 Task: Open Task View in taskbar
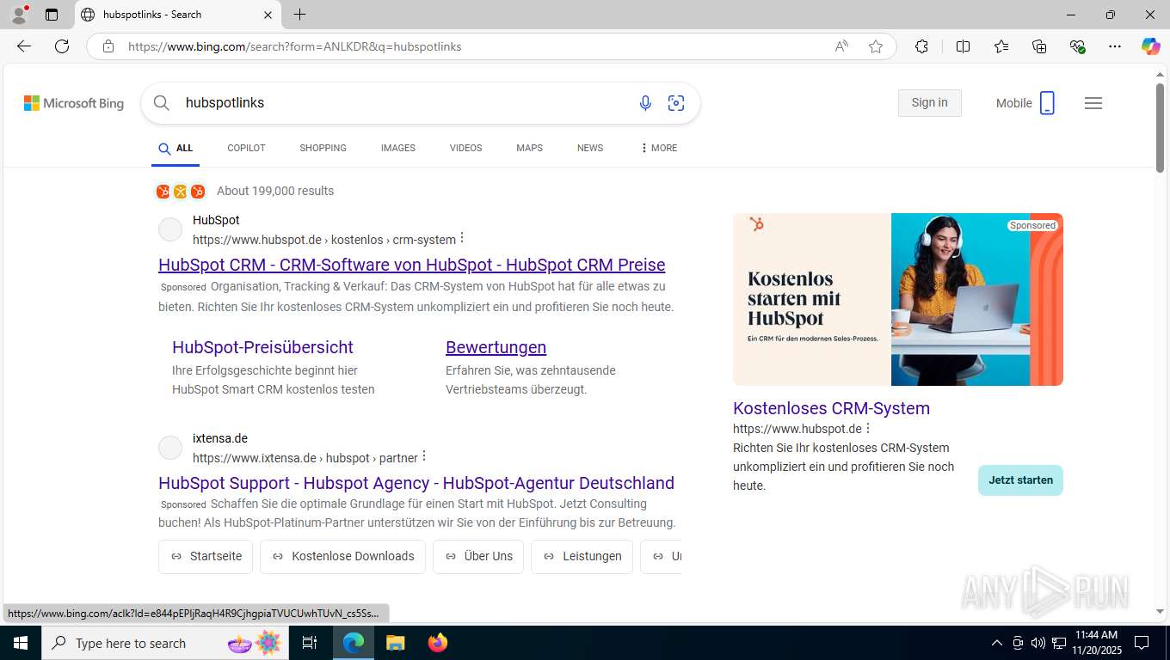[310, 643]
